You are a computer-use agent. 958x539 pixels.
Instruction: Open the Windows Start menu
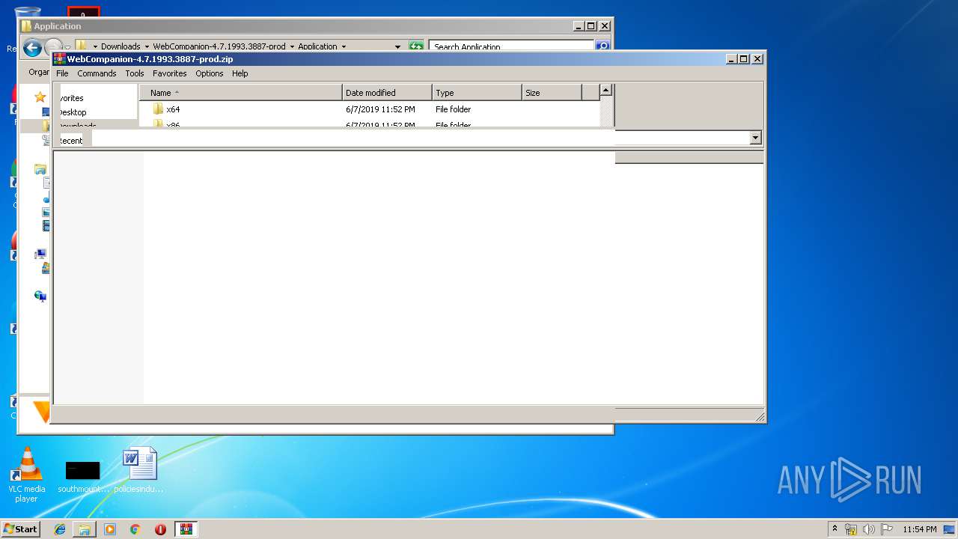coord(20,529)
